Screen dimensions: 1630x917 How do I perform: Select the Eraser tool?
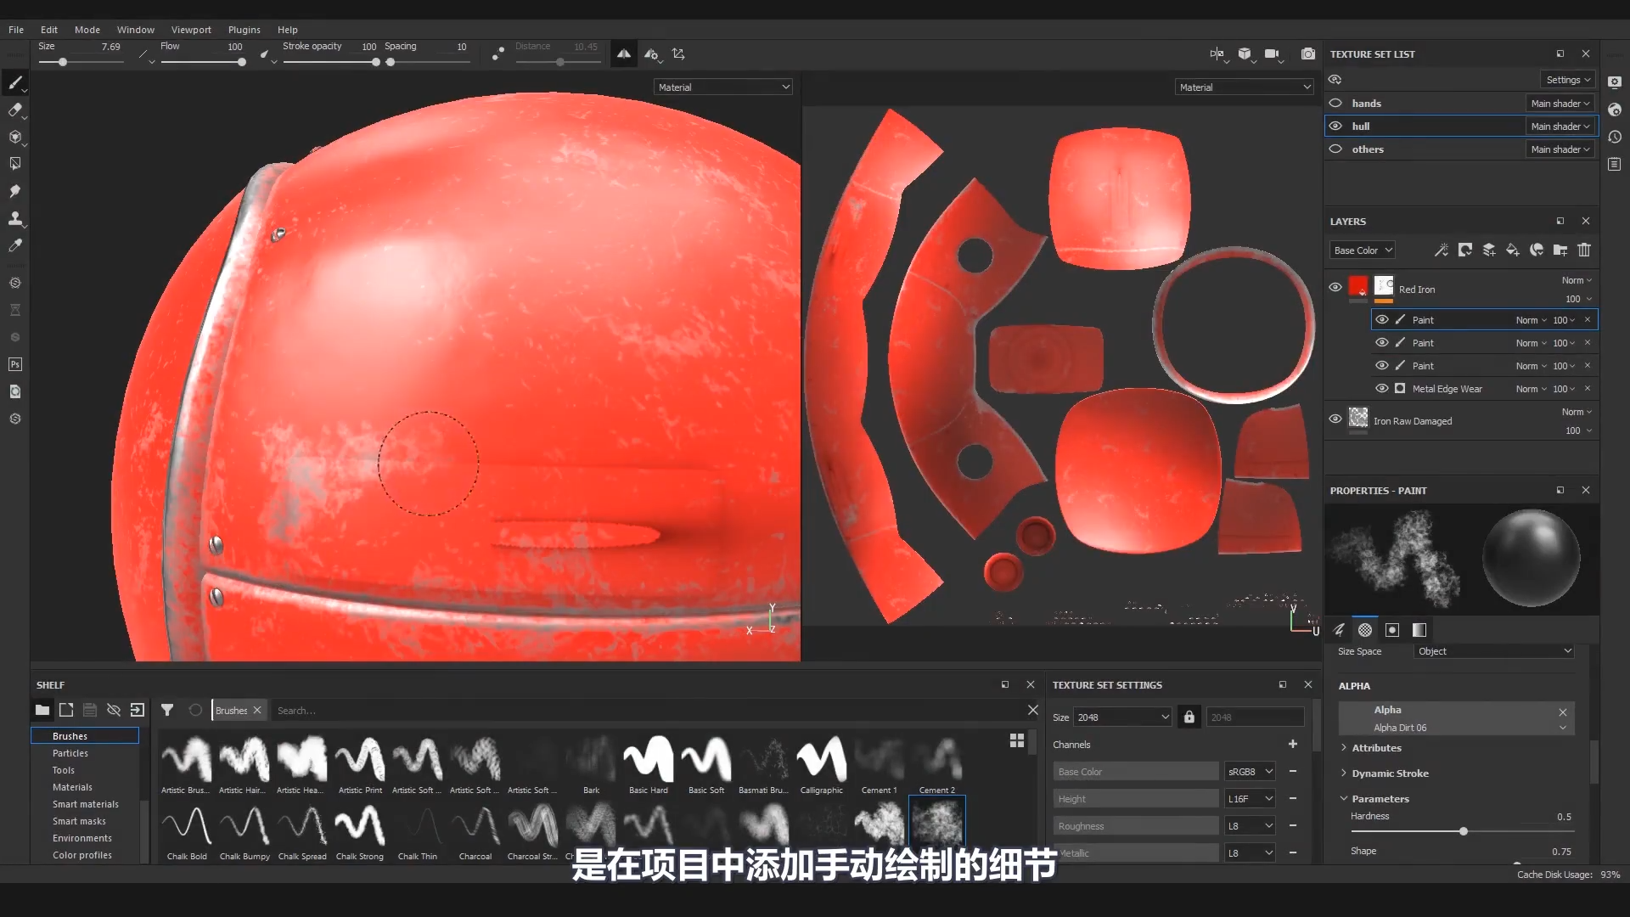click(14, 110)
